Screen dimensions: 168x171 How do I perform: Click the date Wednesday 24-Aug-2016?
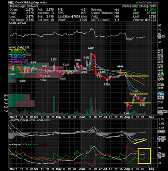tap(139, 6)
